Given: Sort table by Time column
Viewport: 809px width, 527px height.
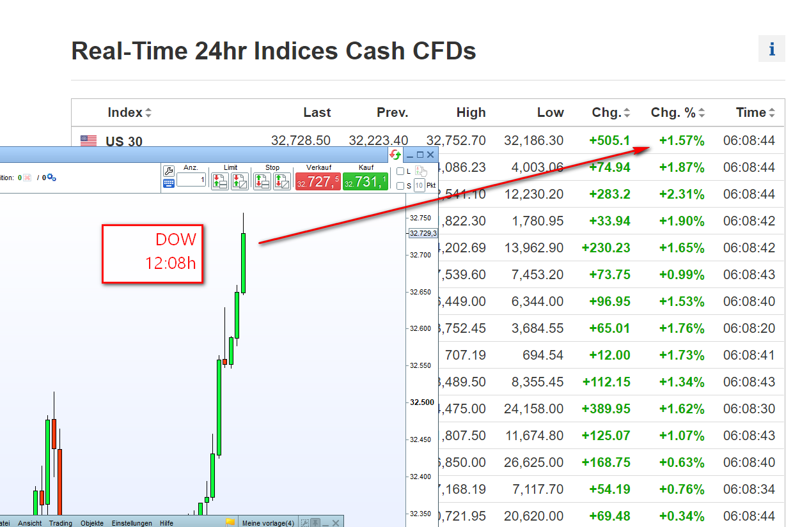Looking at the screenshot, I should pos(756,112).
